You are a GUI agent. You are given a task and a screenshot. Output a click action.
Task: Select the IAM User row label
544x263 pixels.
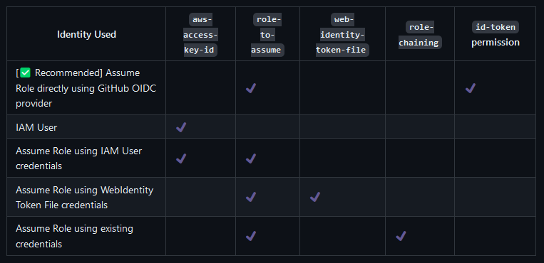(36, 127)
